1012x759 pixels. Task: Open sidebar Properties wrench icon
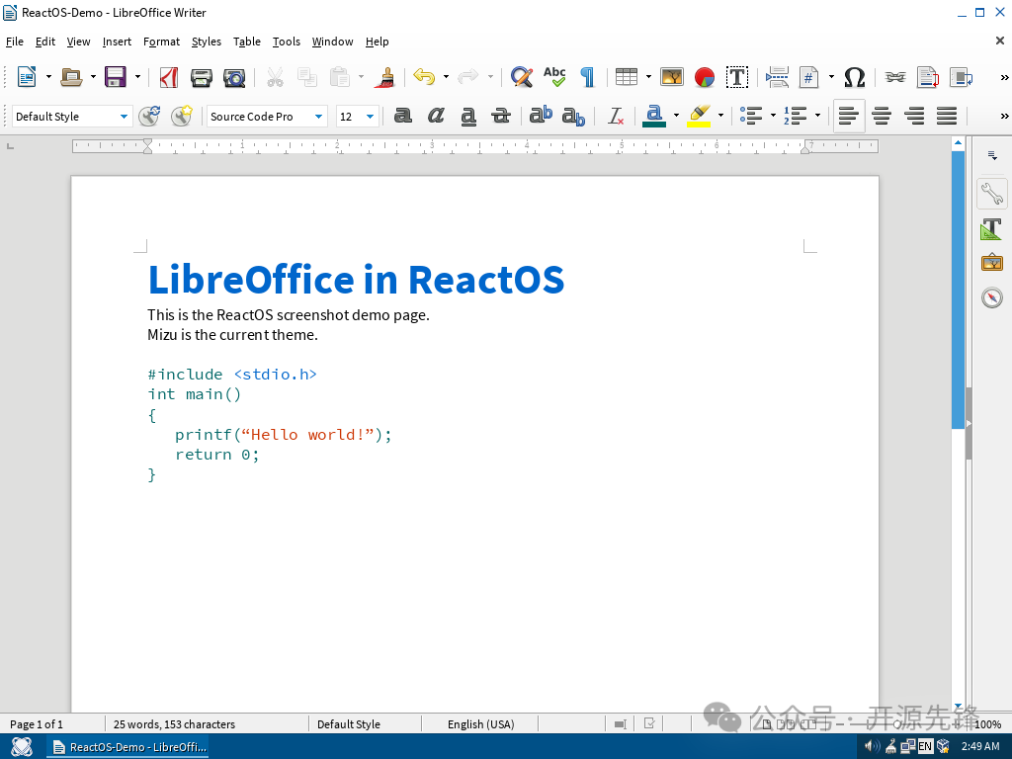[991, 194]
